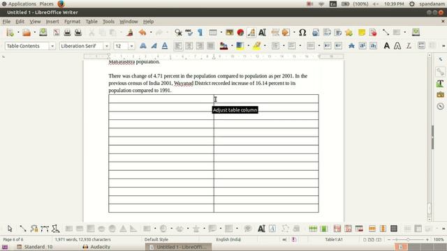The height and width of the screenshot is (251, 447).
Task: Select the arrow pointer tool in drawing toolbar
Action: (x=10, y=229)
